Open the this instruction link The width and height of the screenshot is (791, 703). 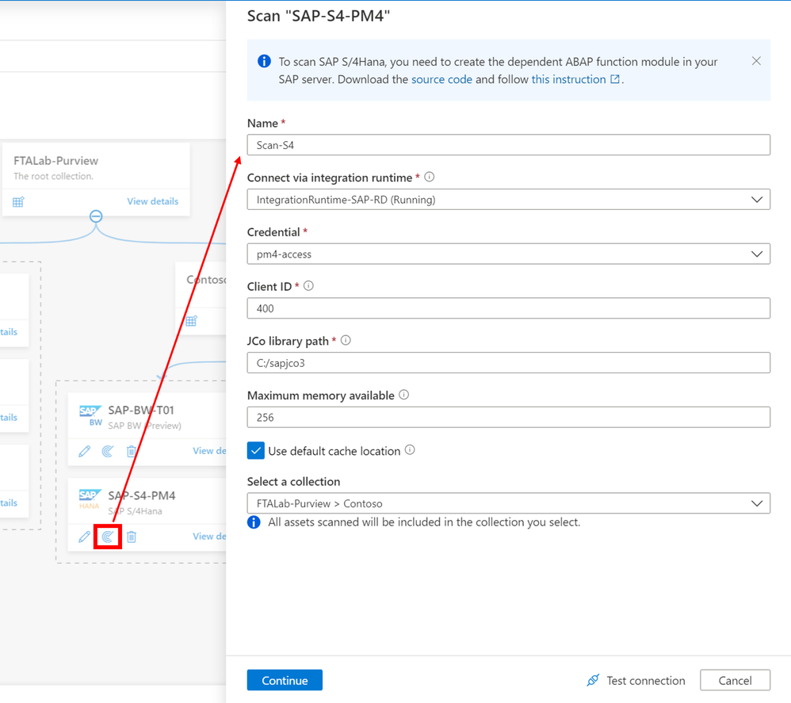pos(568,79)
